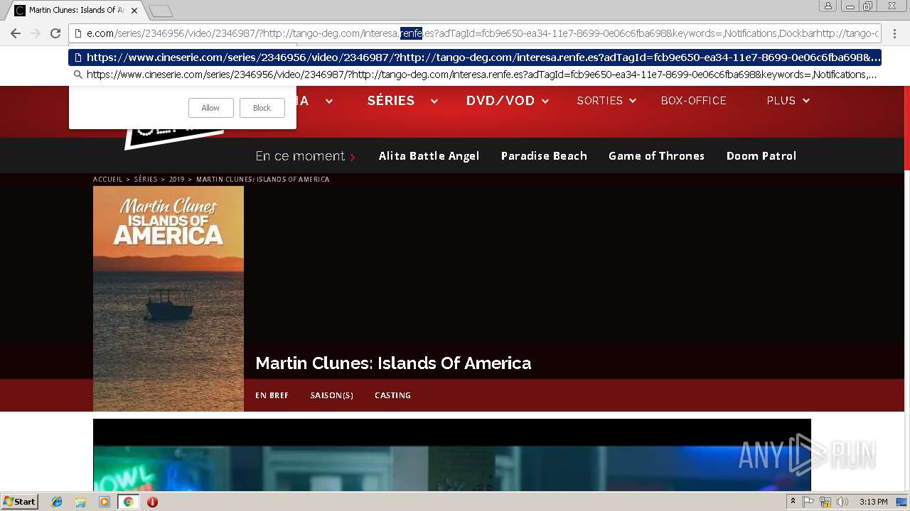Click the browser back arrow
910x511 pixels.
pos(16,33)
